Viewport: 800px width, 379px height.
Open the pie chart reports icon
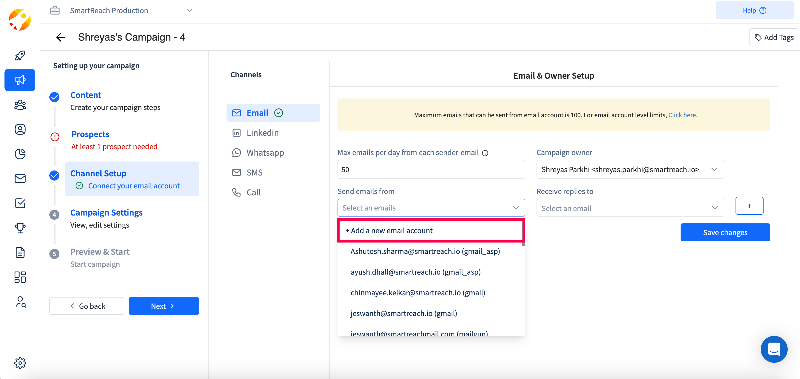click(20, 154)
